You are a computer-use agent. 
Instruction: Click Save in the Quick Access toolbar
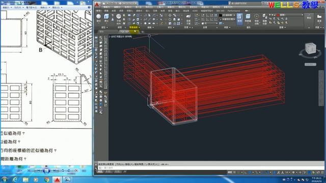[x=112, y=4]
